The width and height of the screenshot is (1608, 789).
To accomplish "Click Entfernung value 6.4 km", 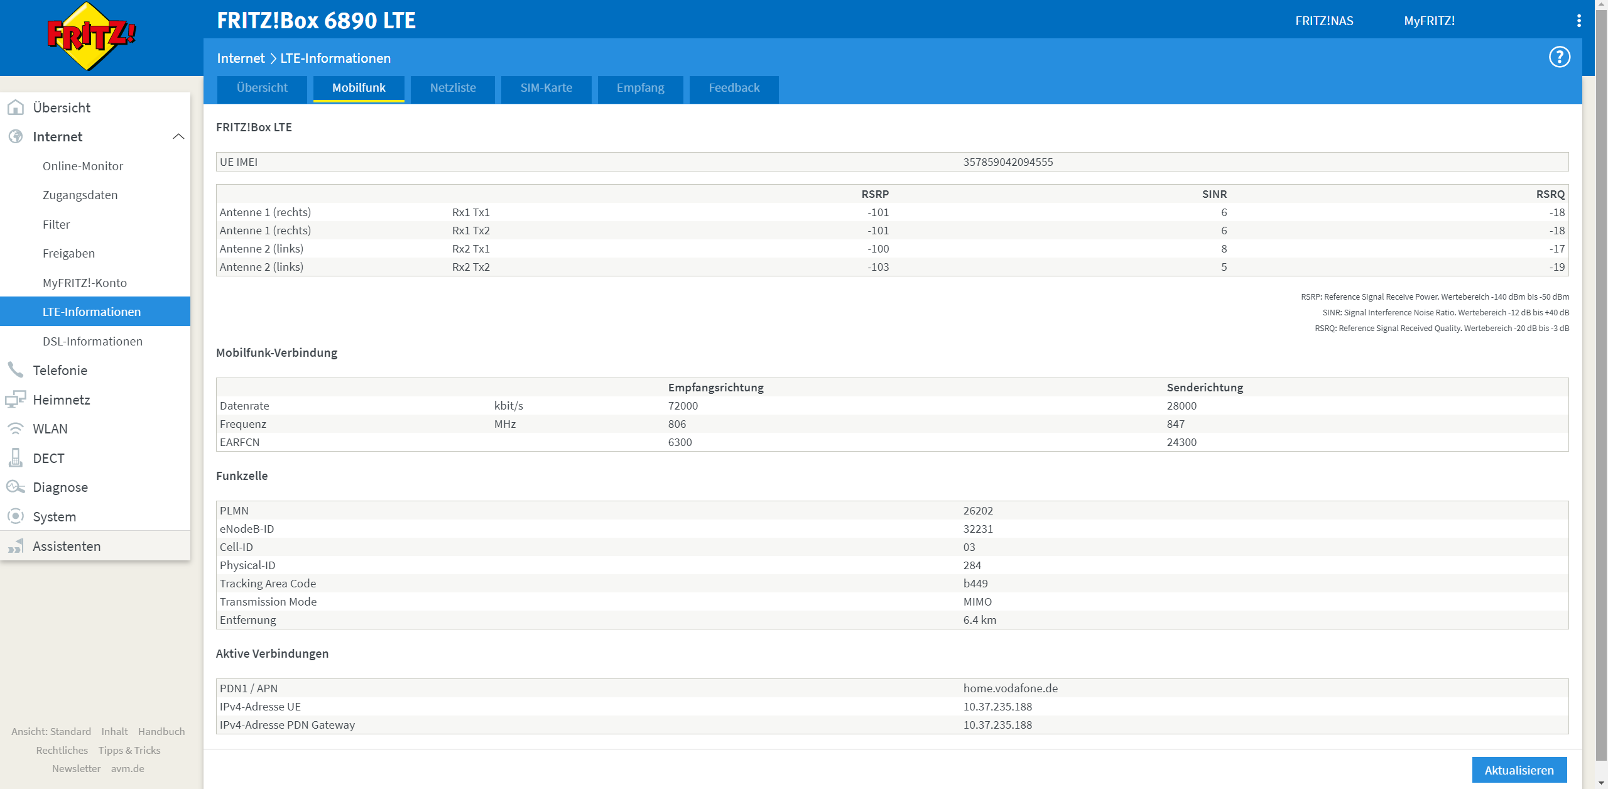I will [x=980, y=620].
